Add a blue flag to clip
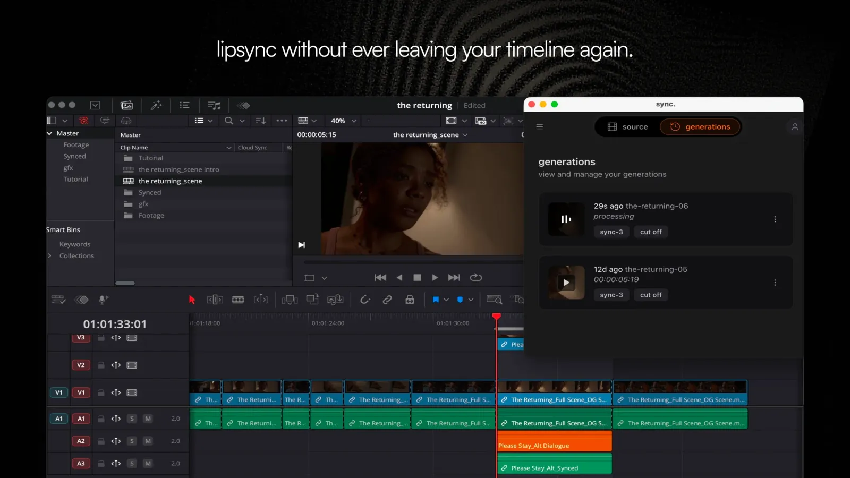The image size is (850, 478). click(436, 300)
